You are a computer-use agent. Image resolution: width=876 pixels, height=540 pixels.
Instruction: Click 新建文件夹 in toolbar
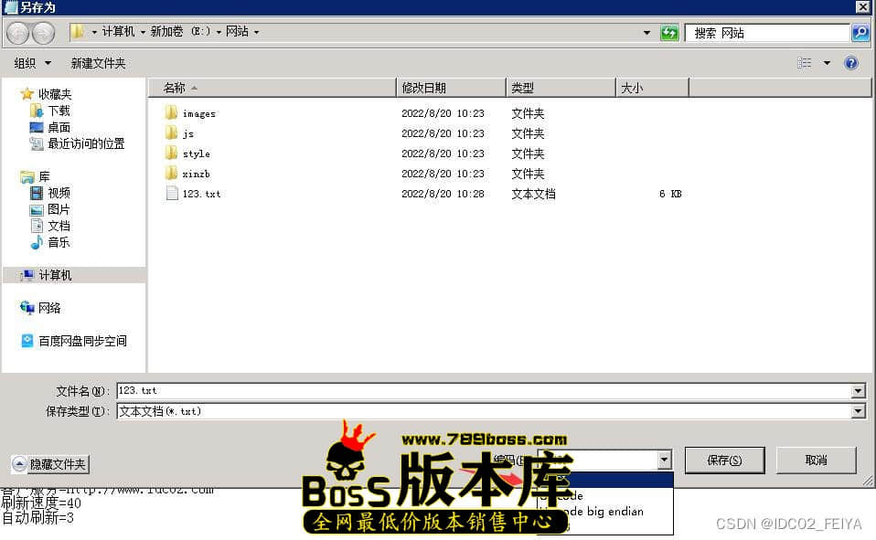tap(99, 63)
